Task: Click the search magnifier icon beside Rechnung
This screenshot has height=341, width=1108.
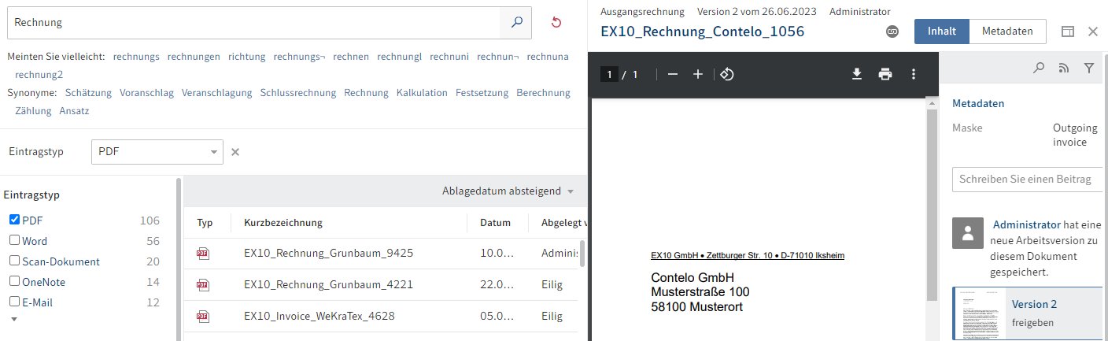Action: [516, 23]
